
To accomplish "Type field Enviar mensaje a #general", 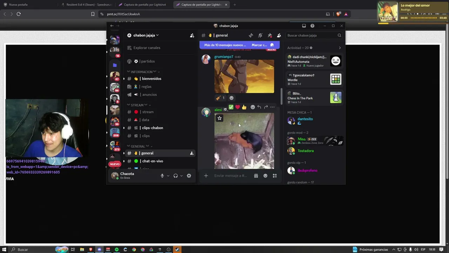I will (x=231, y=176).
